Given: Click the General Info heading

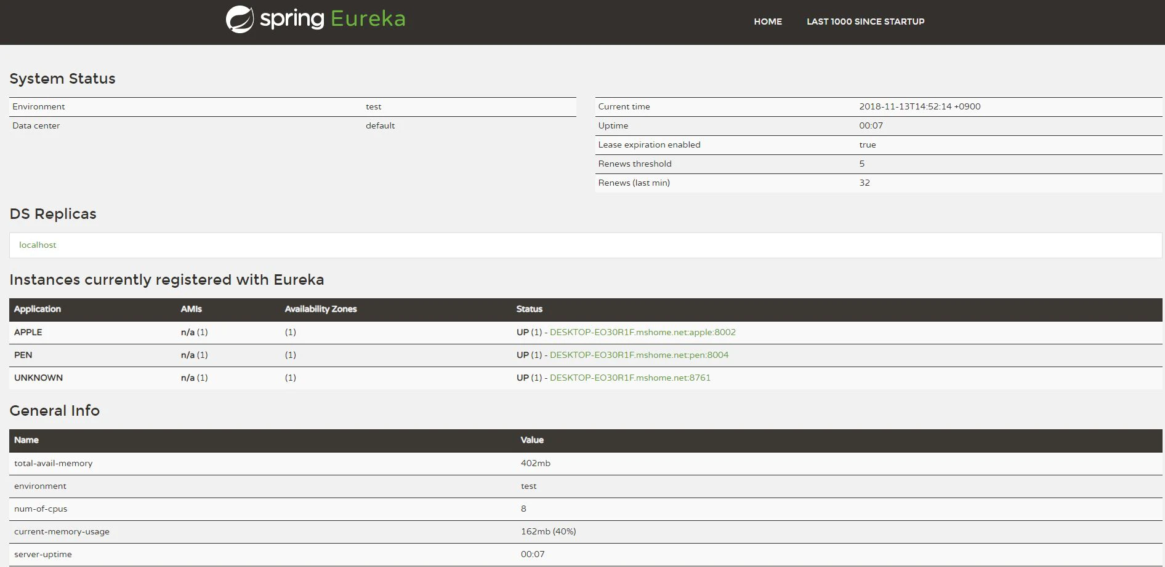Looking at the screenshot, I should (54, 410).
